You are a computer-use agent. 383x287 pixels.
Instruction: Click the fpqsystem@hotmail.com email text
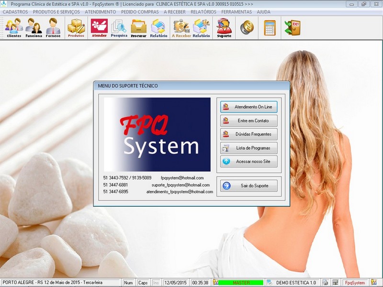tap(182, 178)
